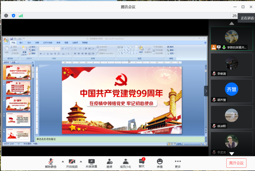The height and width of the screenshot is (171, 255).
Task: Select 徐冰阳 participant video tile
Action: coord(231,116)
